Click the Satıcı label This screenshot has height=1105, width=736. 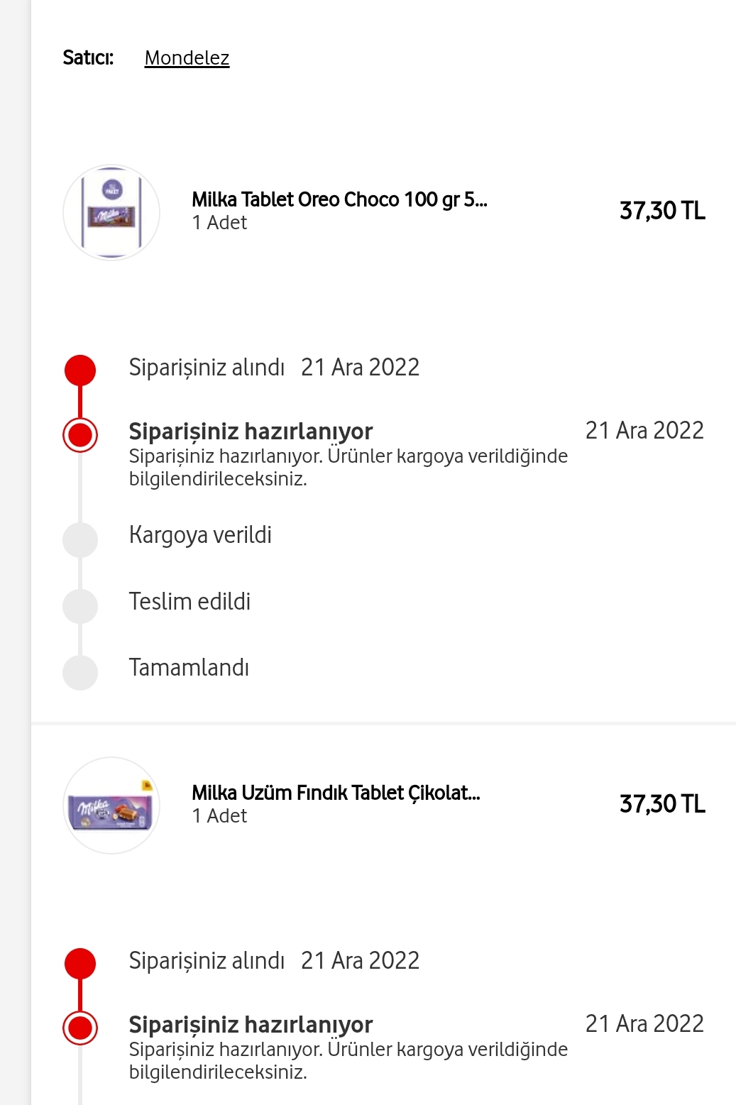[88, 57]
